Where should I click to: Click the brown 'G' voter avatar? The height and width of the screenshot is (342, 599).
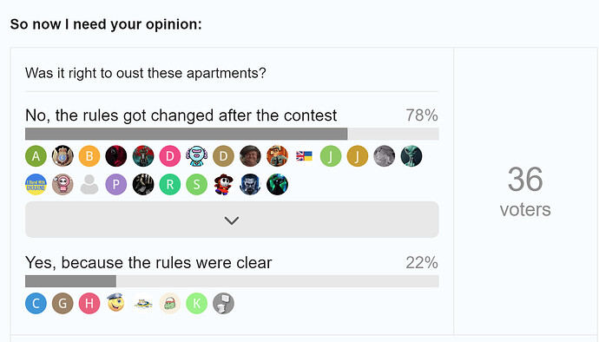[63, 304]
